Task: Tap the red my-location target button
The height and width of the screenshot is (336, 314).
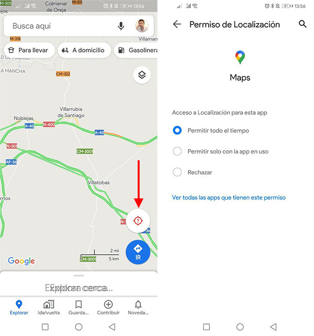Action: tap(138, 221)
